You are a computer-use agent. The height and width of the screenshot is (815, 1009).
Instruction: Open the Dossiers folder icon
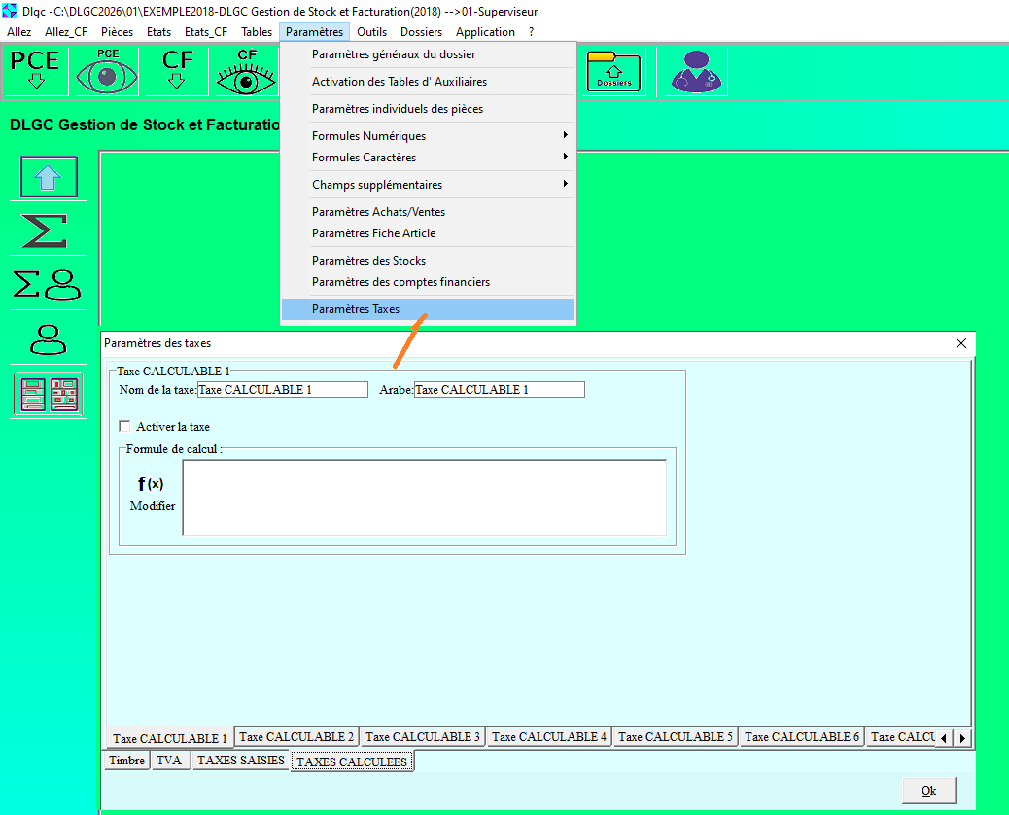(x=613, y=71)
